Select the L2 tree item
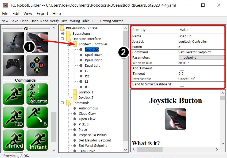227x158 pixels. click(x=87, y=71)
